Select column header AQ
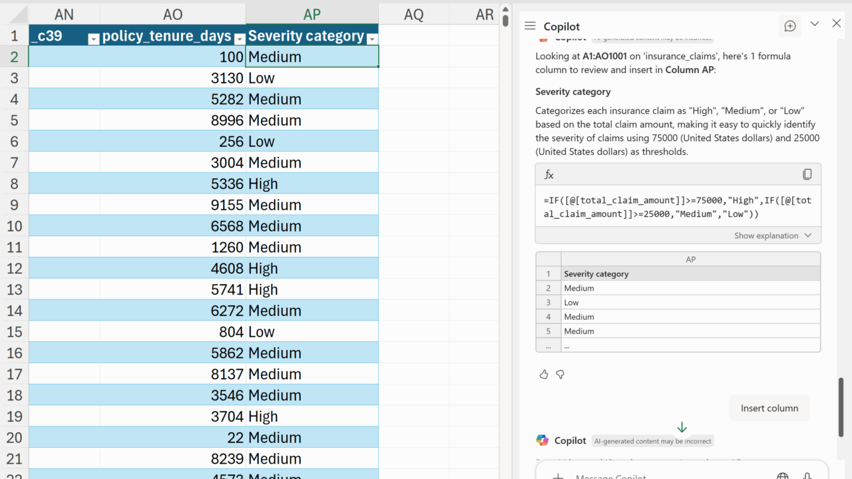The image size is (852, 479). [x=413, y=15]
